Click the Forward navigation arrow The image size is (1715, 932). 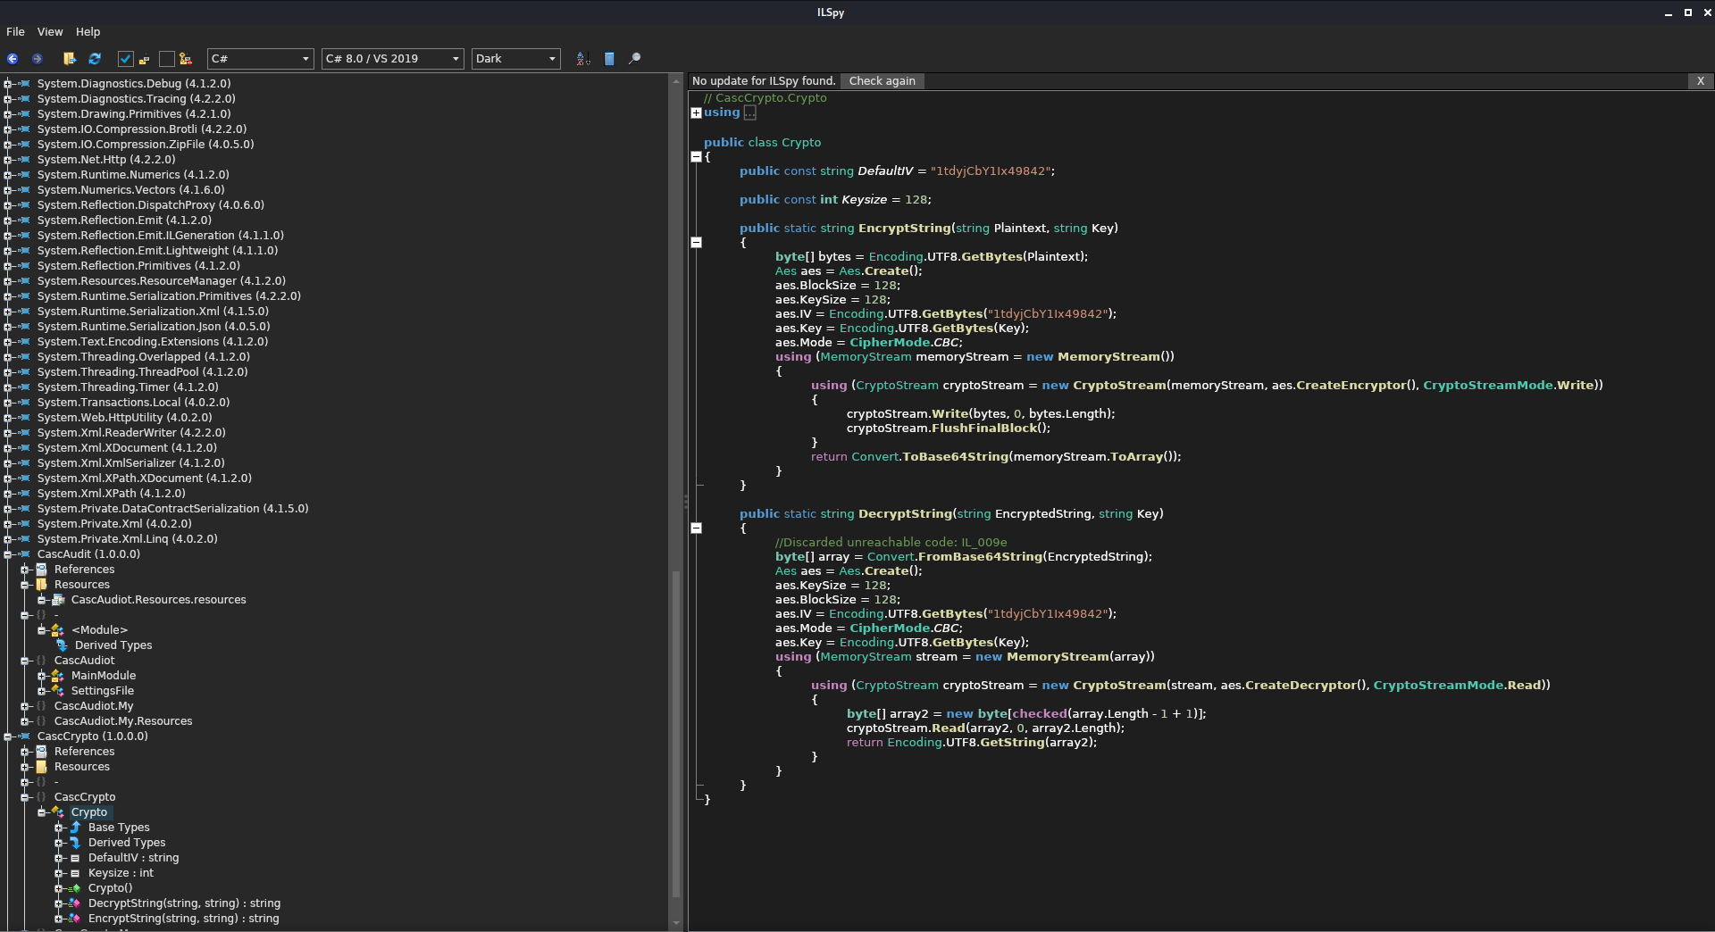tap(37, 59)
